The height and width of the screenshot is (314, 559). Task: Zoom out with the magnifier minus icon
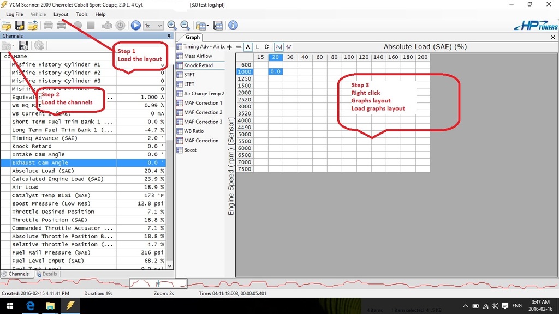click(185, 26)
